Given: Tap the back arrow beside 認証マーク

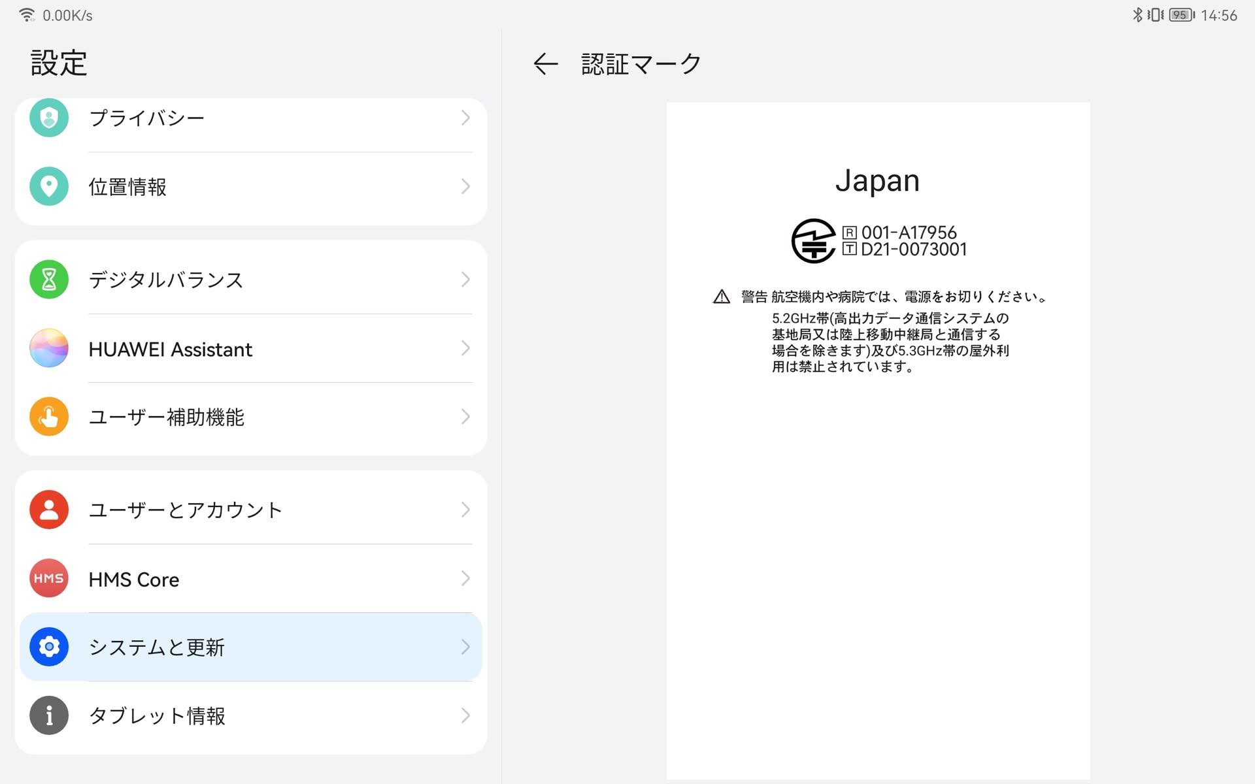Looking at the screenshot, I should (545, 64).
